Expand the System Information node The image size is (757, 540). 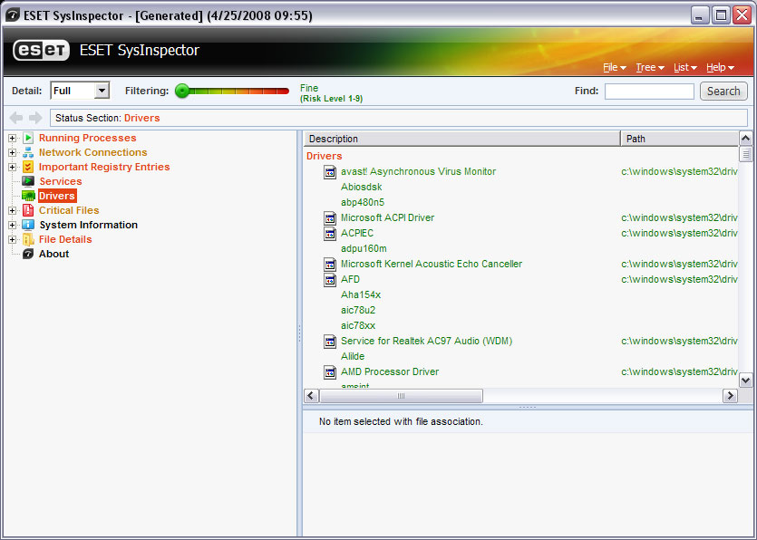[x=12, y=226]
